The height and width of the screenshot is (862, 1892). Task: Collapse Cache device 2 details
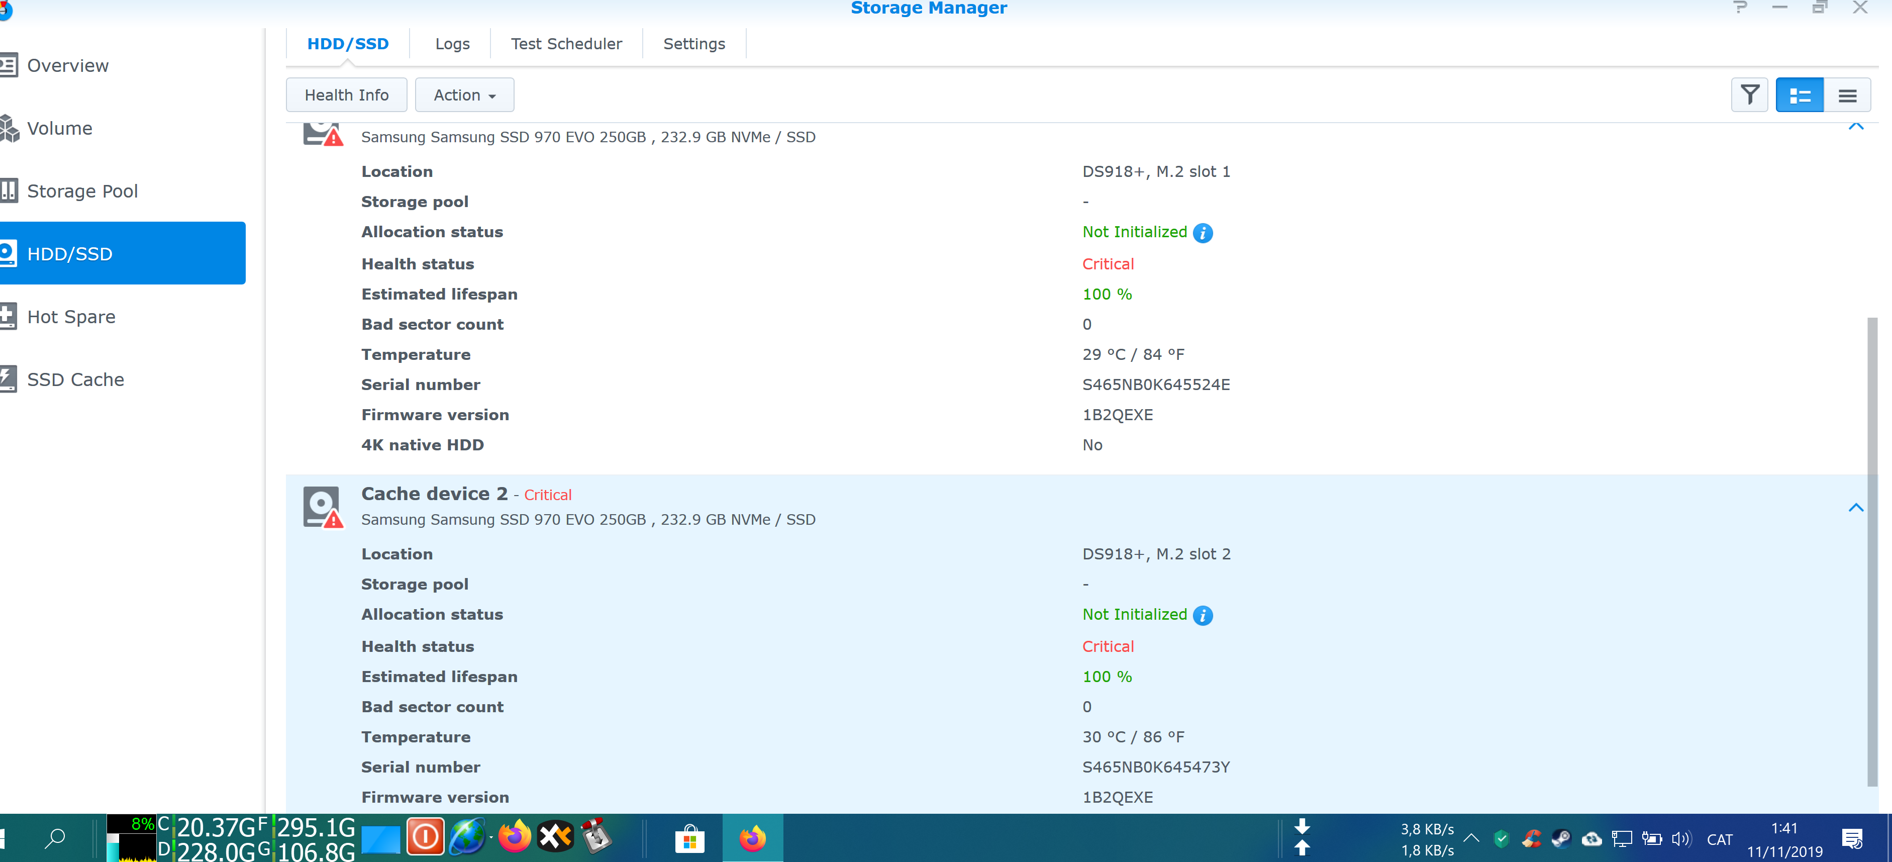1855,508
